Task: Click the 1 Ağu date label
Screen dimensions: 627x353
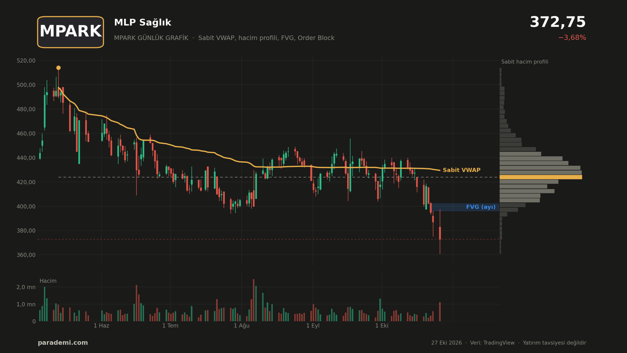Action: coord(241,326)
